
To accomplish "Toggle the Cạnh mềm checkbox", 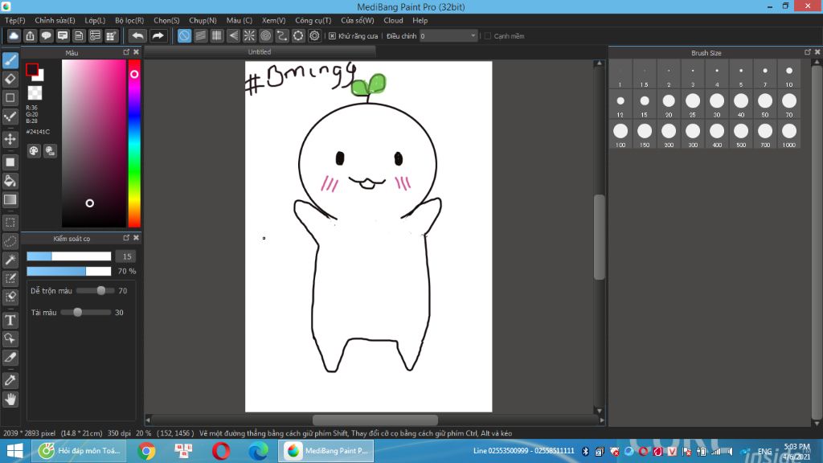I will tap(488, 35).
